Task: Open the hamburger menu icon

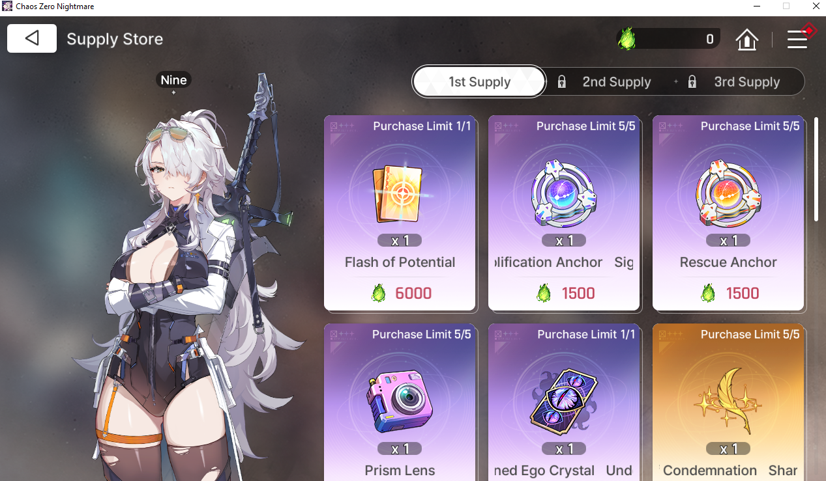Action: click(x=797, y=39)
